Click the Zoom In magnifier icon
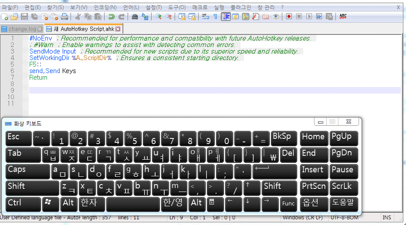The width and height of the screenshot is (406, 225). [x=158, y=17]
